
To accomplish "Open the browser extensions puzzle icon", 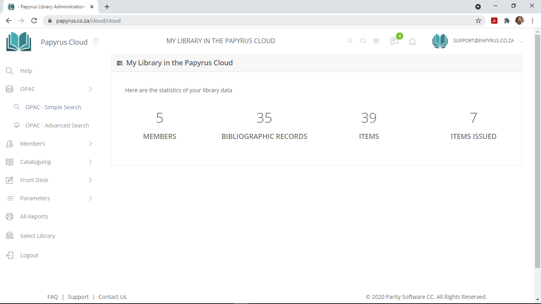I will point(507,21).
